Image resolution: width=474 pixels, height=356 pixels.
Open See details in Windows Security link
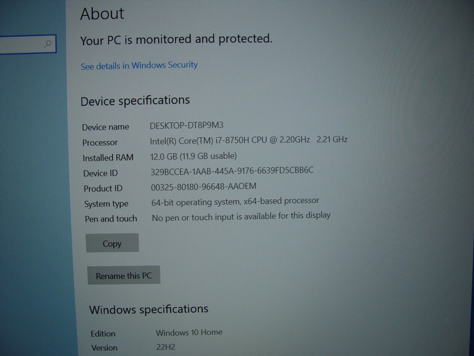(x=139, y=66)
